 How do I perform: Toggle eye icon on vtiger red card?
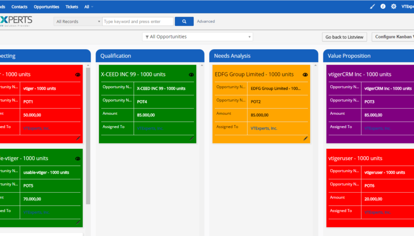pos(77,74)
